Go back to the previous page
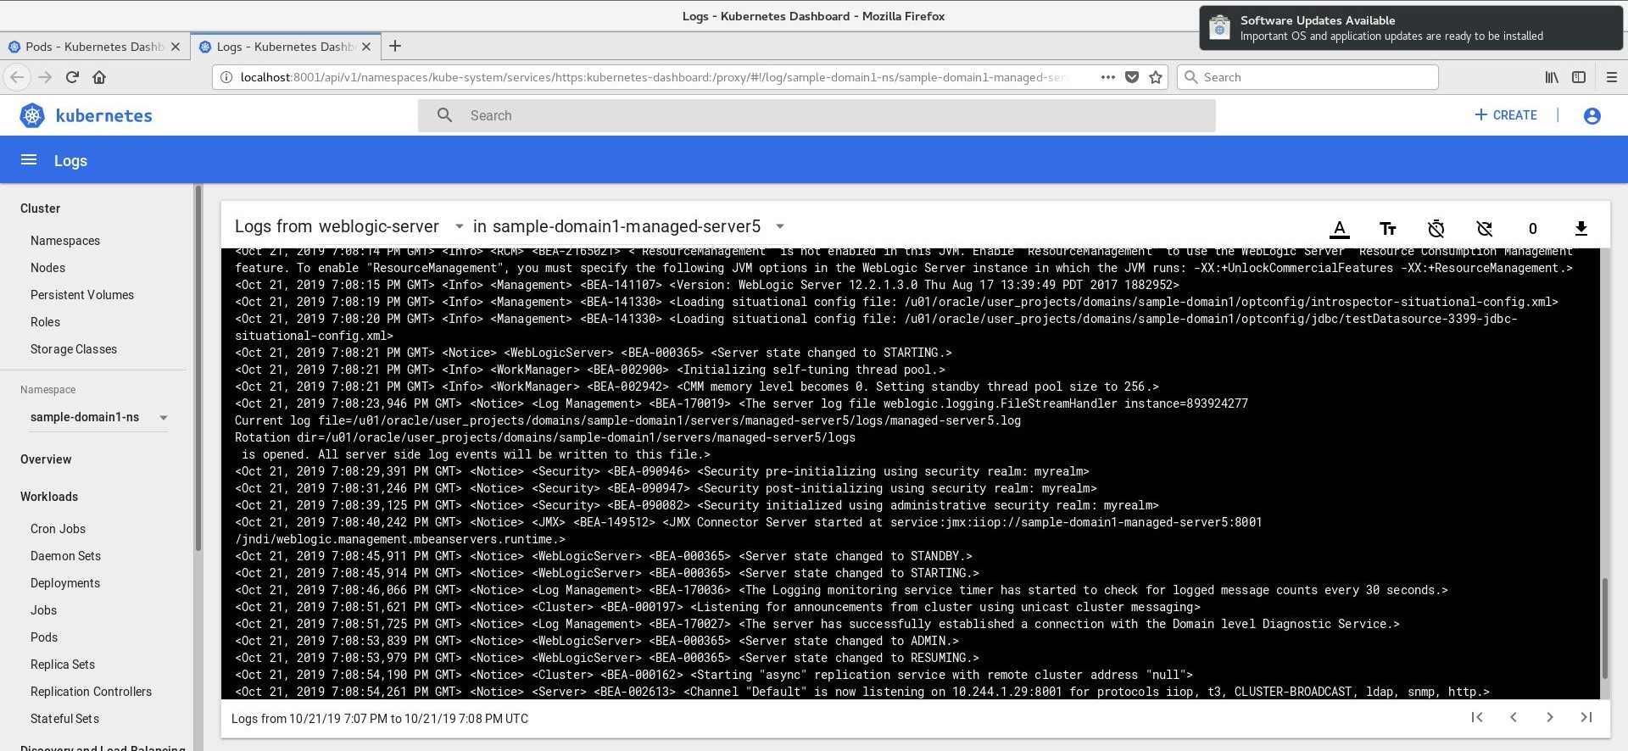 click(x=17, y=77)
